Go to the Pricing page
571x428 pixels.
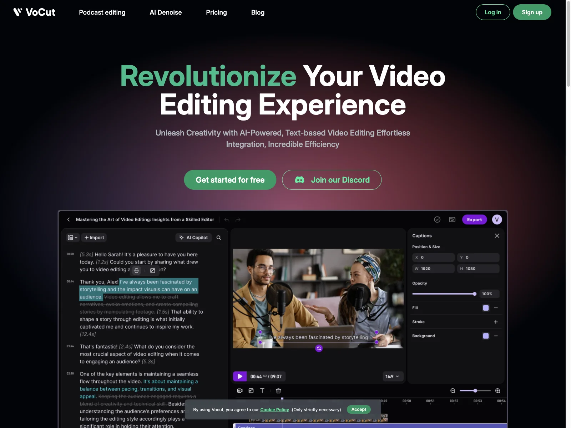click(x=216, y=12)
